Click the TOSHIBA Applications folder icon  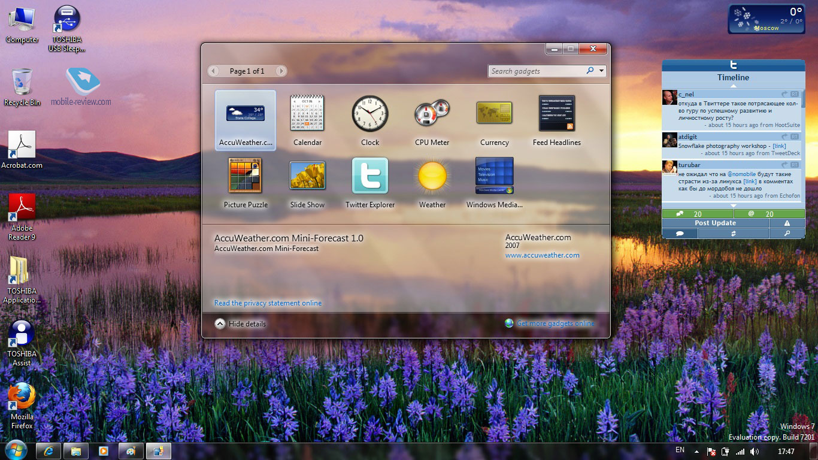(22, 280)
